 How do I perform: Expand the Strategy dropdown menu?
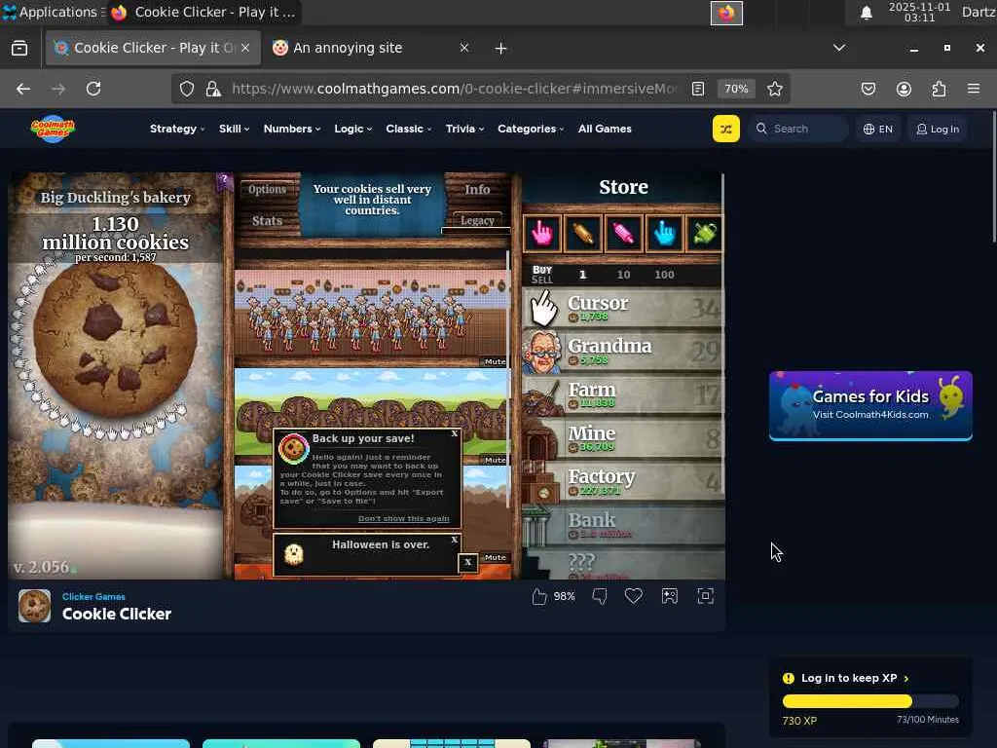pos(177,129)
